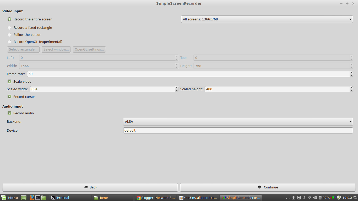Close the SimpleScreenRecorder window

(353, 3)
